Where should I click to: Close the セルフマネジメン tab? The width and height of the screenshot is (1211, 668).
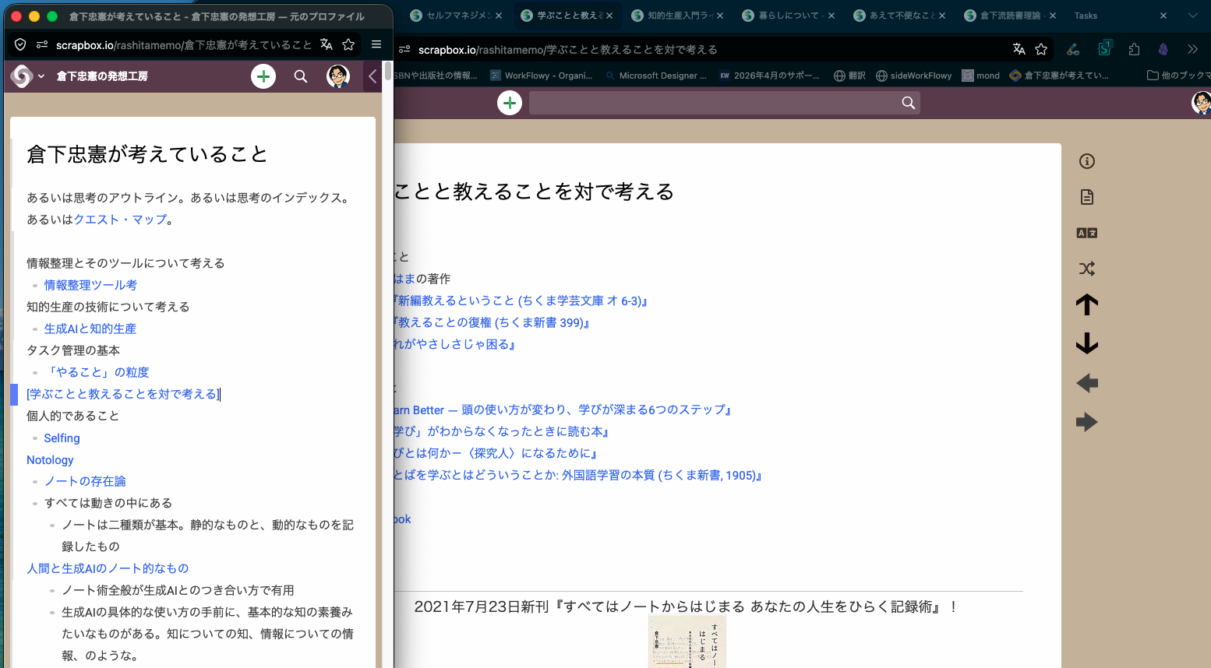click(499, 16)
